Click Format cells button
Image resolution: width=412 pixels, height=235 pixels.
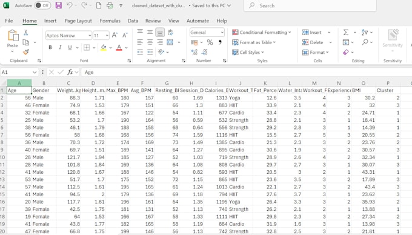[x=315, y=52]
